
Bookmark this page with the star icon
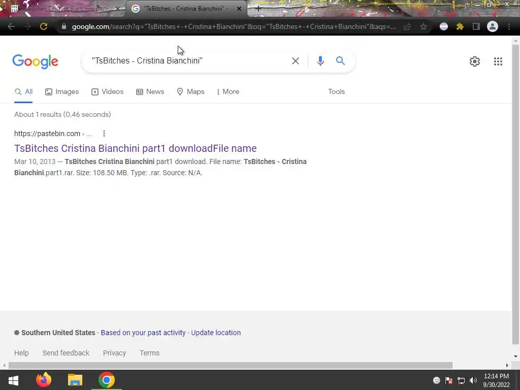[424, 26]
